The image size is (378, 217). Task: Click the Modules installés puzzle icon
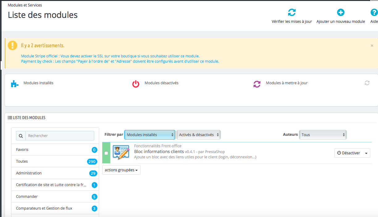coord(15,84)
